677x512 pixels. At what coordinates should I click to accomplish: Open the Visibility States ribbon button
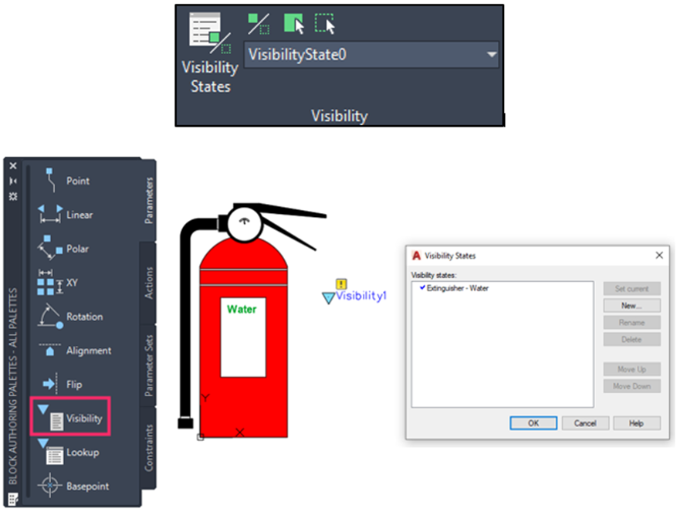tap(210, 51)
